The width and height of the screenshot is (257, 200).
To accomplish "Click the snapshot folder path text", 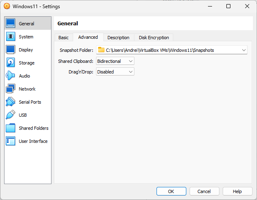I will [160, 50].
